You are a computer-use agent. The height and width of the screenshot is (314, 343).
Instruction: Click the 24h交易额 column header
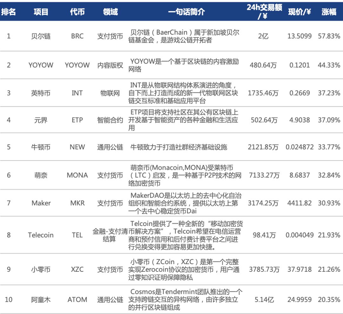coord(264,11)
